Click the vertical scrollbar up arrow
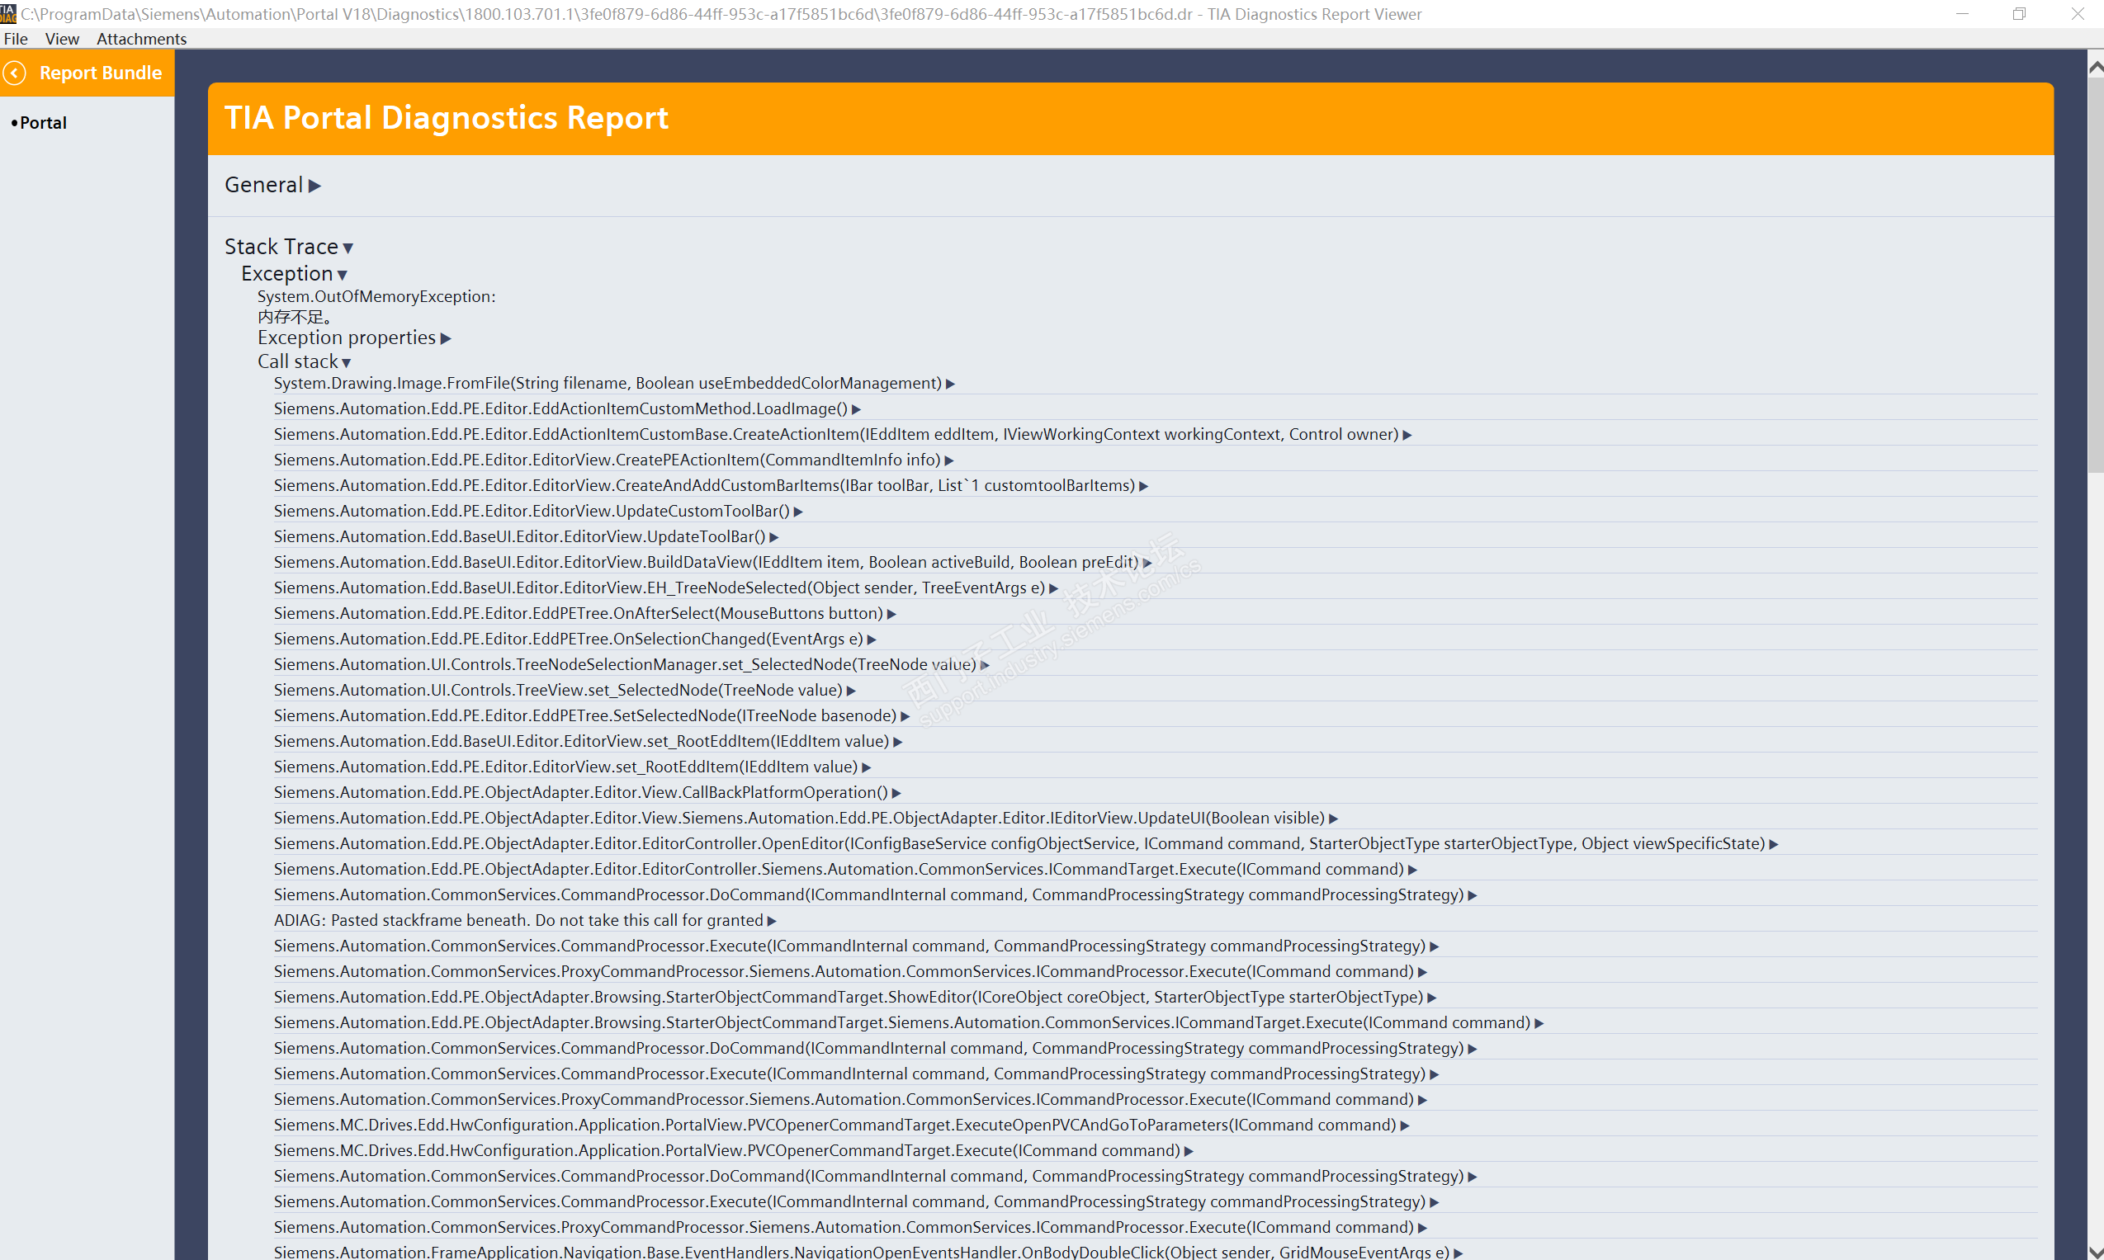This screenshot has height=1260, width=2104. point(2095,66)
